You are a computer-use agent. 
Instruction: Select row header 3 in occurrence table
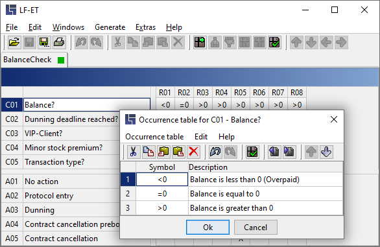pyautogui.click(x=128, y=208)
